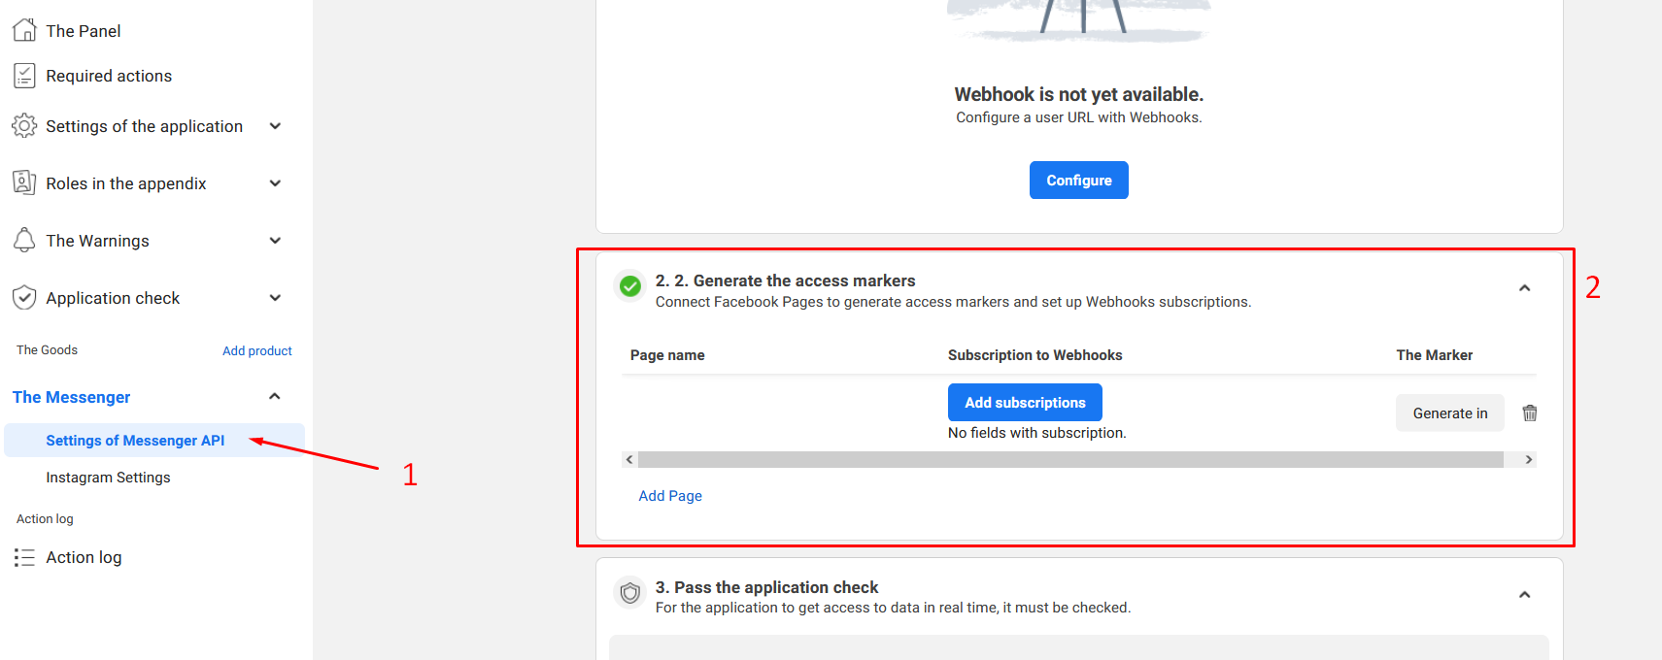The width and height of the screenshot is (1662, 660).
Task: Delete the page row with trash icon
Action: tap(1529, 413)
